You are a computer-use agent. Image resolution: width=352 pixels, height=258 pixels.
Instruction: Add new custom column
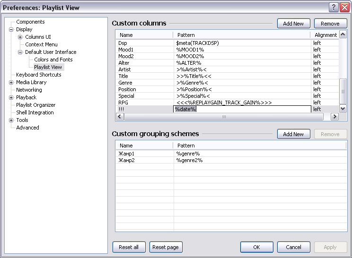pyautogui.click(x=293, y=24)
